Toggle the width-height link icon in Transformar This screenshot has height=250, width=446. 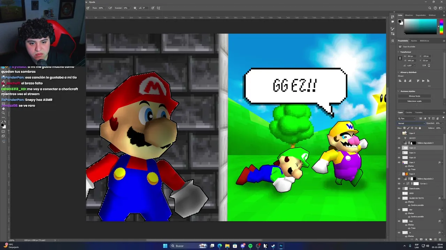(x=401, y=58)
